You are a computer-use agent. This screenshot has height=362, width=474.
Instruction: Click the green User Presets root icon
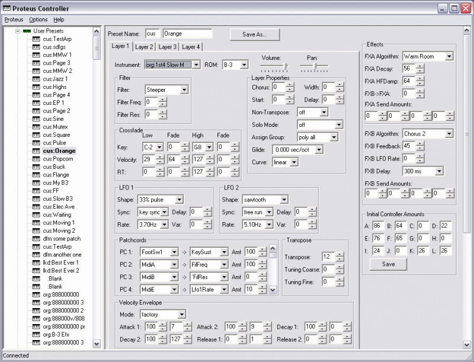coord(27,30)
